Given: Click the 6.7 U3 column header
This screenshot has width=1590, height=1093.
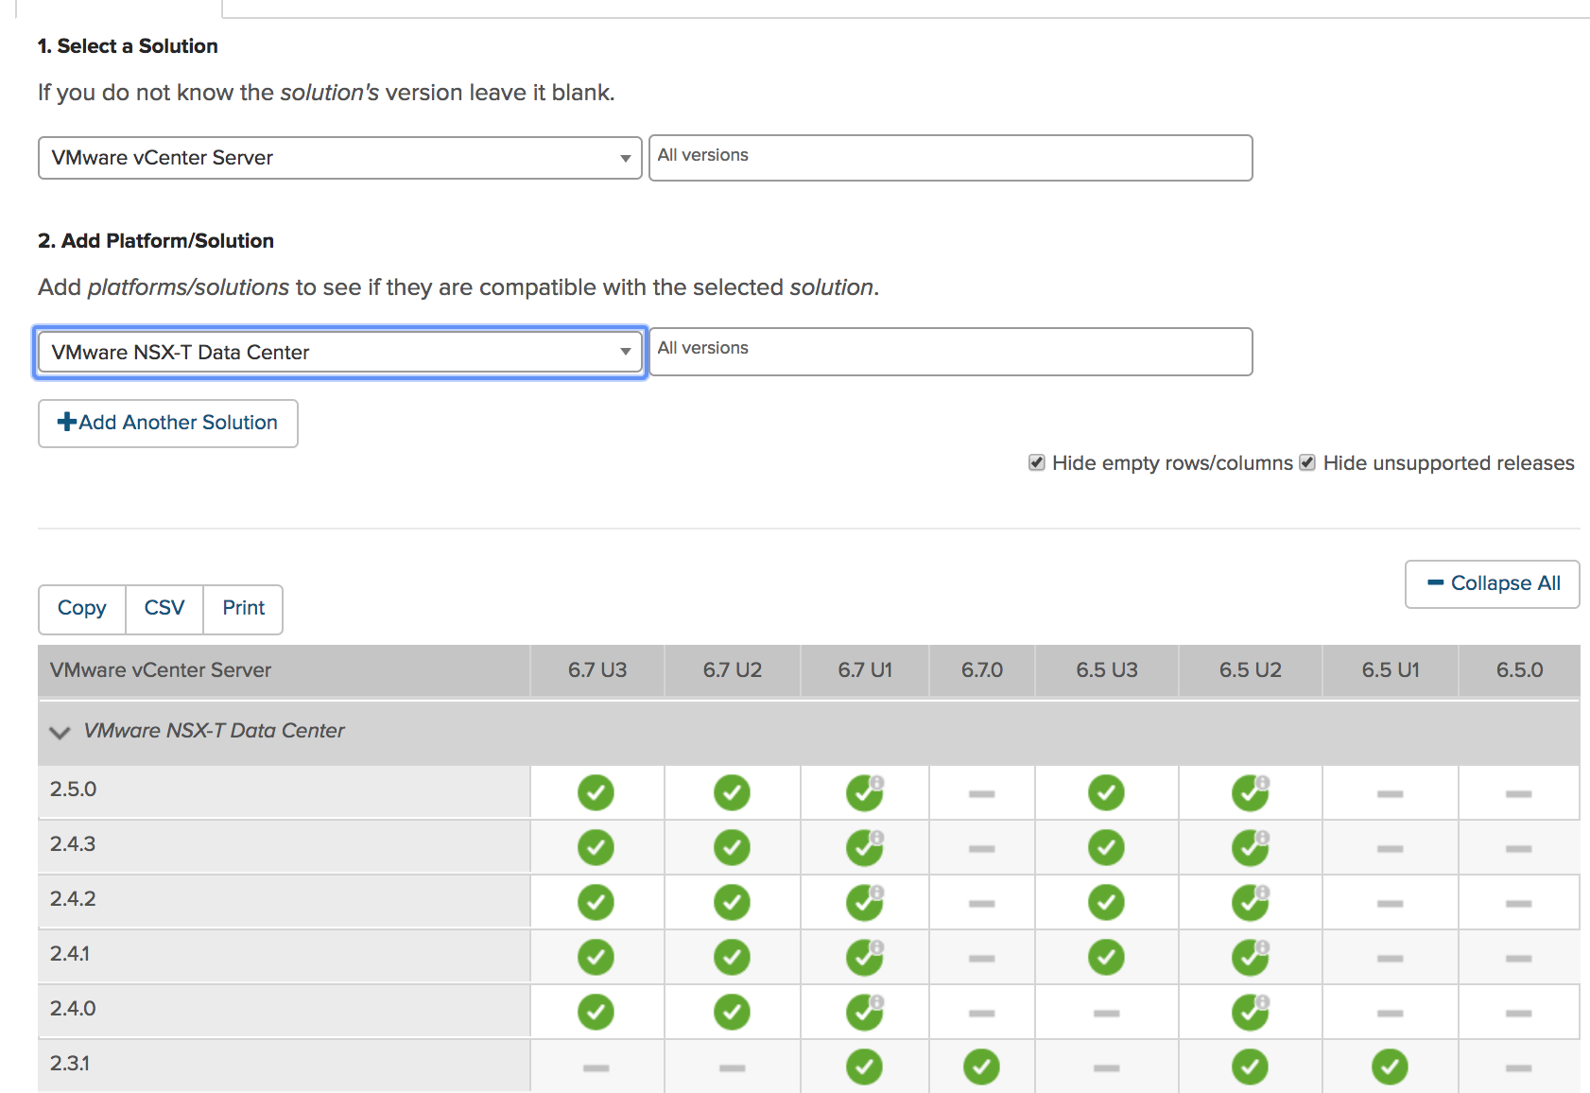Looking at the screenshot, I should click(x=597, y=670).
